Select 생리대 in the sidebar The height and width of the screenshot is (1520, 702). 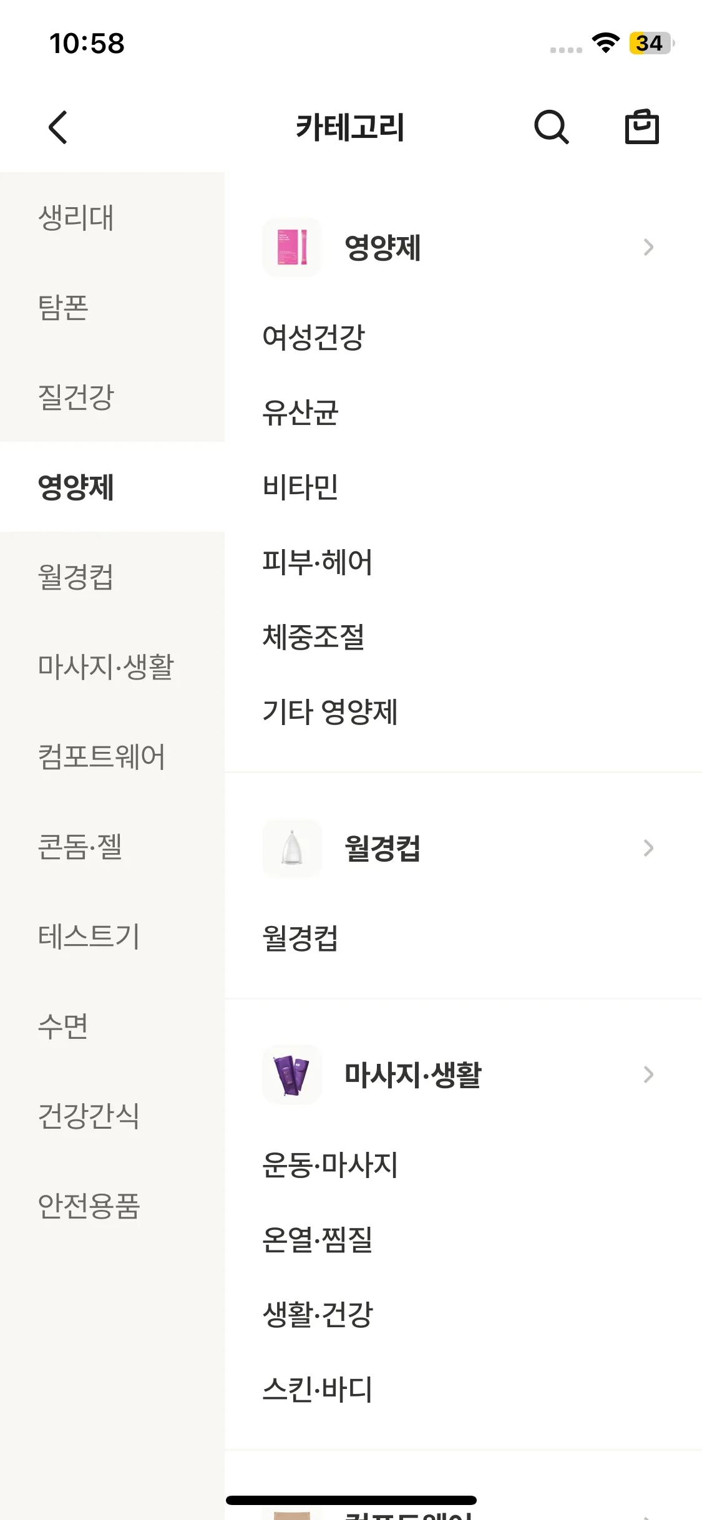(x=76, y=218)
